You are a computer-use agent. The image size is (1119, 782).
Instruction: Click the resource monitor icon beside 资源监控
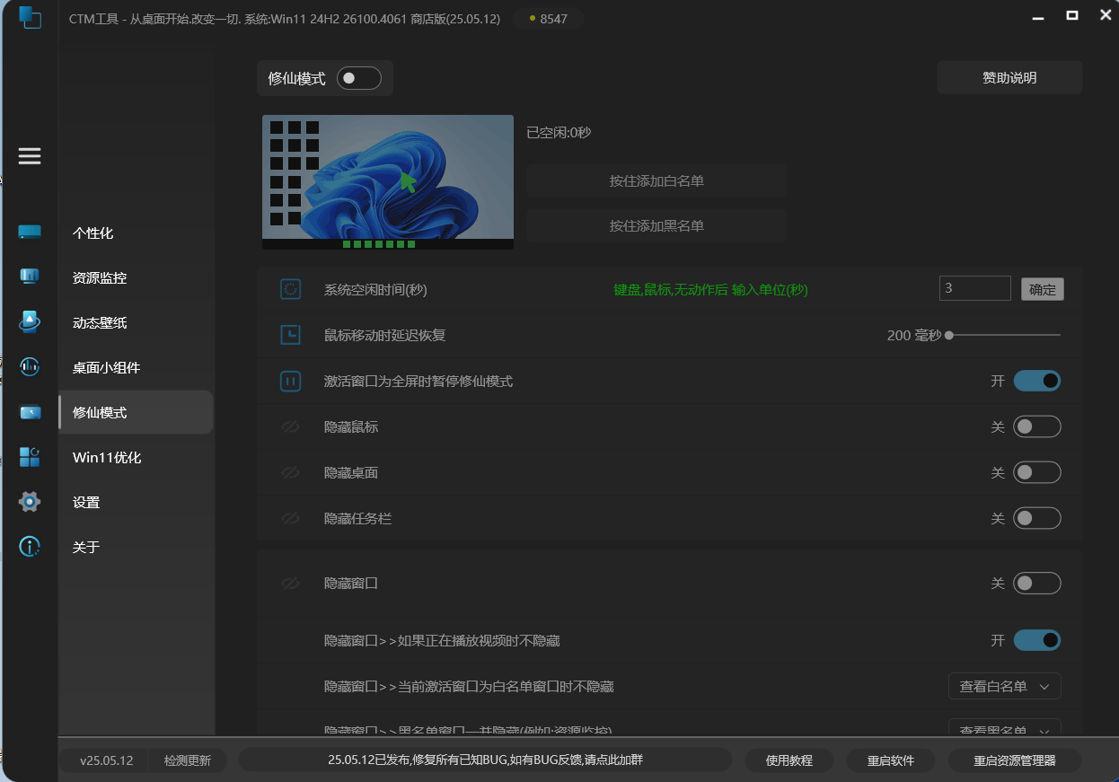coord(30,277)
